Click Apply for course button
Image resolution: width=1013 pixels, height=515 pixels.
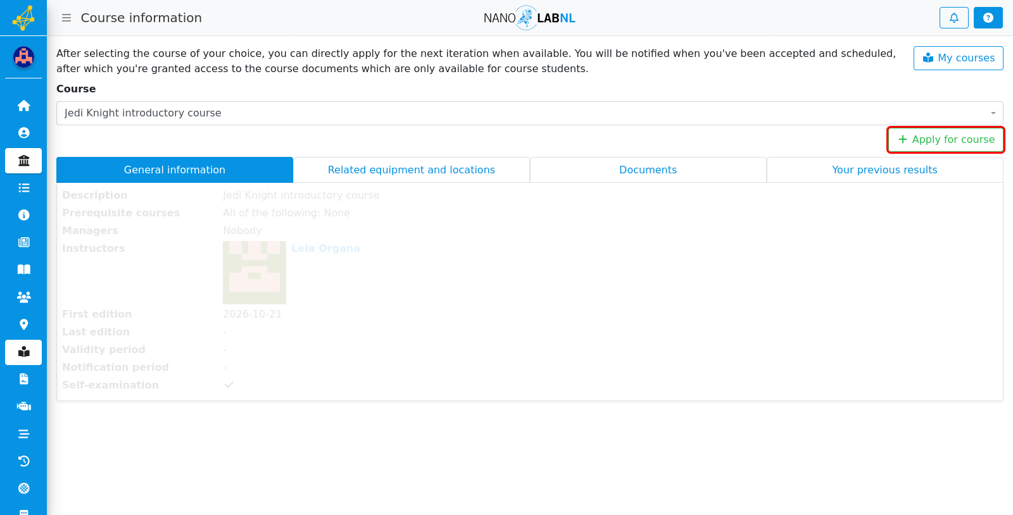[x=946, y=140]
